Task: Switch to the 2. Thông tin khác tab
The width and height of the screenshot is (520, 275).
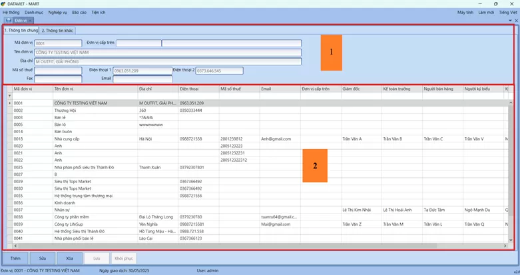Action: (58, 31)
